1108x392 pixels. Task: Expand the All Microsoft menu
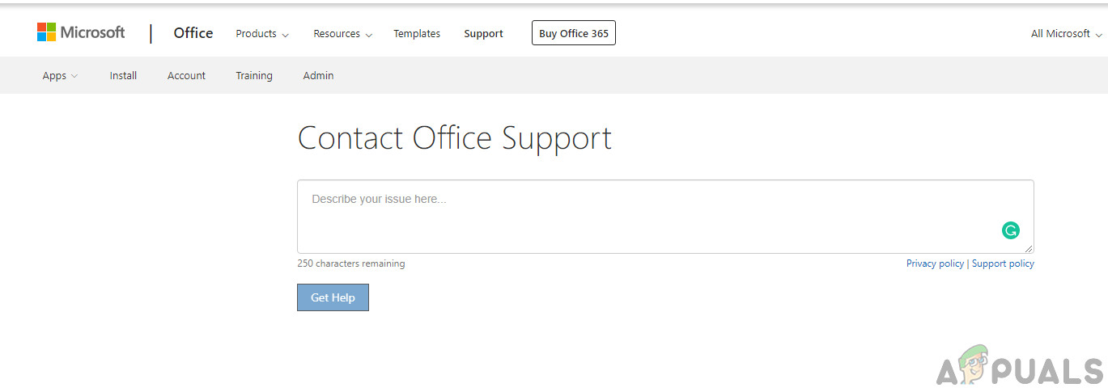click(1065, 34)
